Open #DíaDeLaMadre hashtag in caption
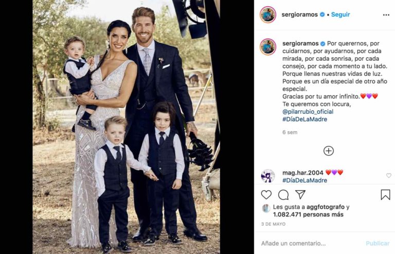 coord(304,120)
